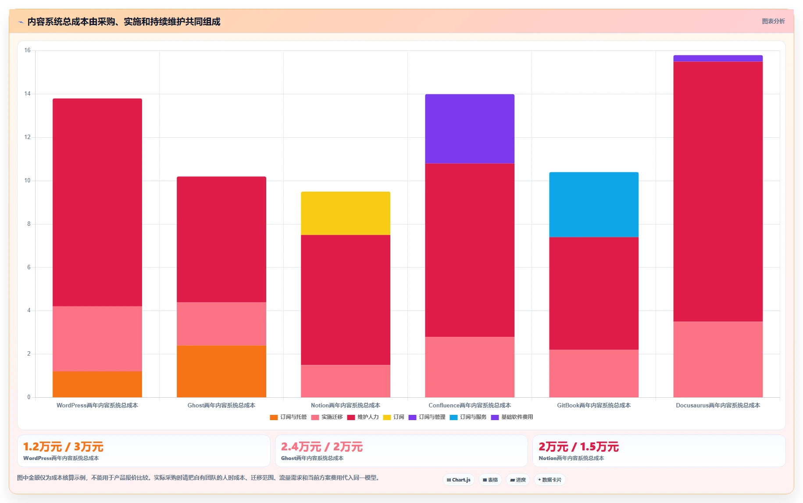Viewport: 803px width, 503px height.
Task: Click the 表格 tag
Action: 490,480
